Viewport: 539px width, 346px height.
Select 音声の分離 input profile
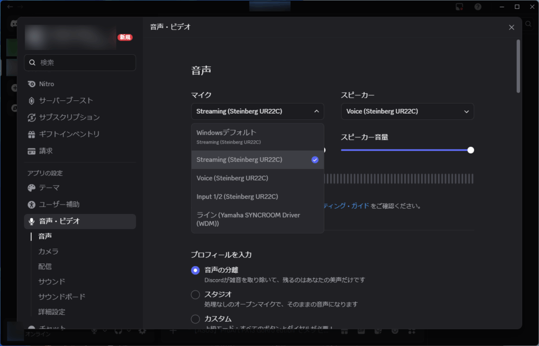pos(195,270)
